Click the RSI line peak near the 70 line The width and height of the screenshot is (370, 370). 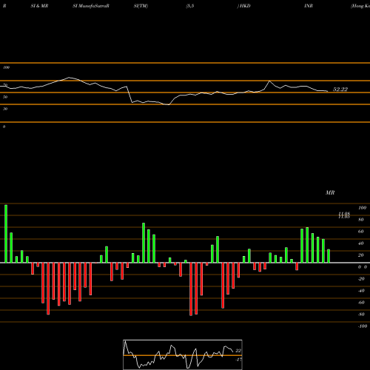[269, 81]
